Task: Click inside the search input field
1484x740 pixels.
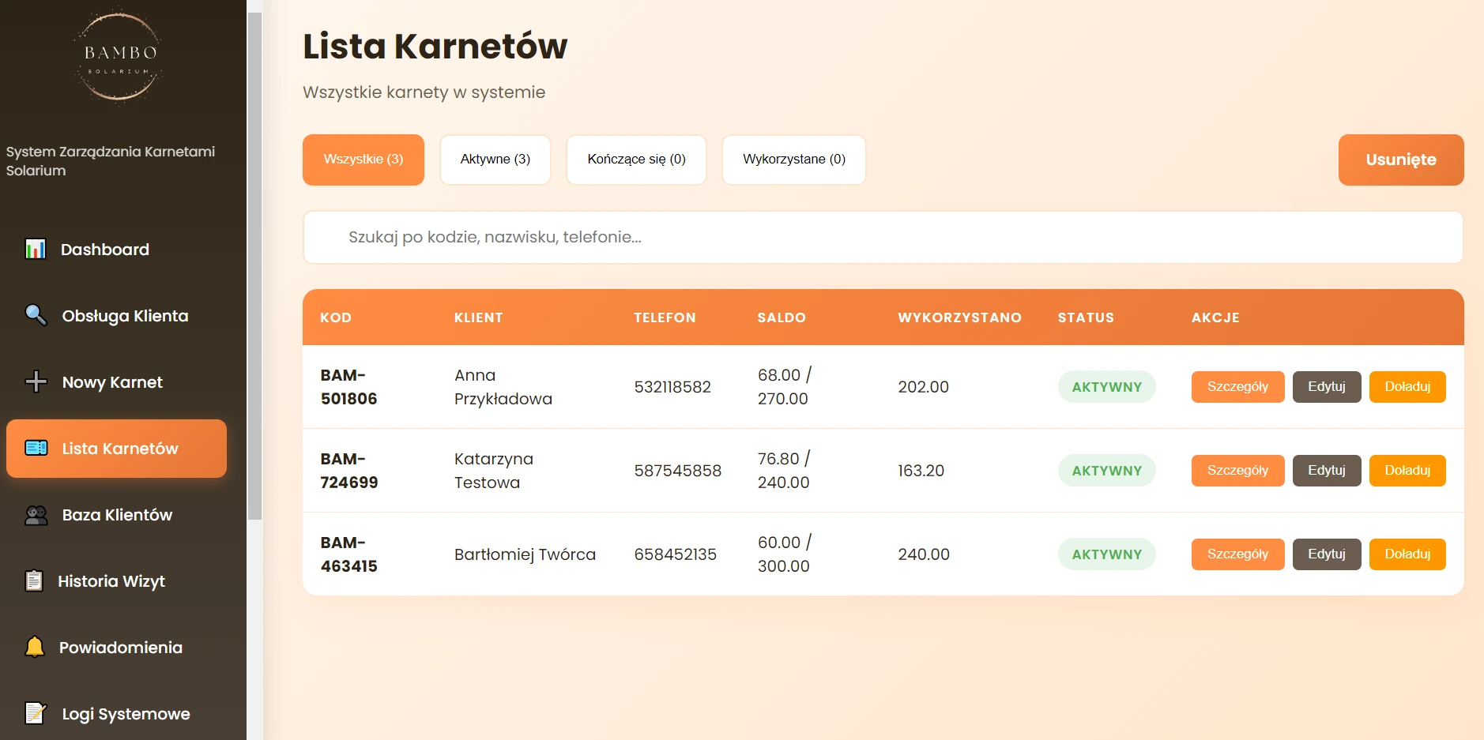Action: [711, 237]
